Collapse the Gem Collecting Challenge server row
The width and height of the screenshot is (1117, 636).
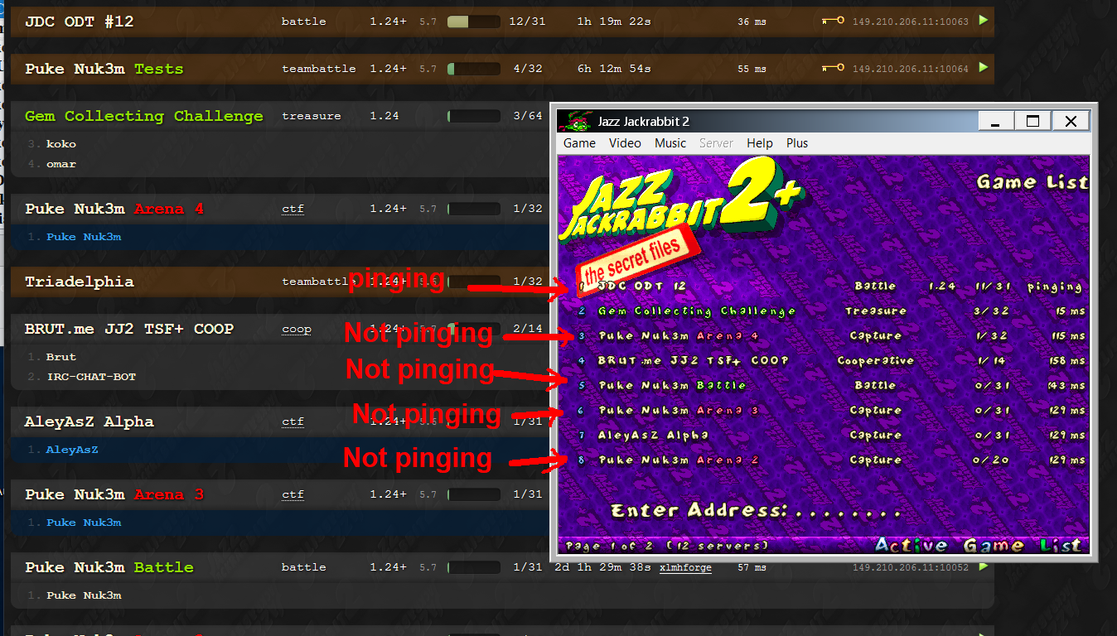[x=143, y=116]
